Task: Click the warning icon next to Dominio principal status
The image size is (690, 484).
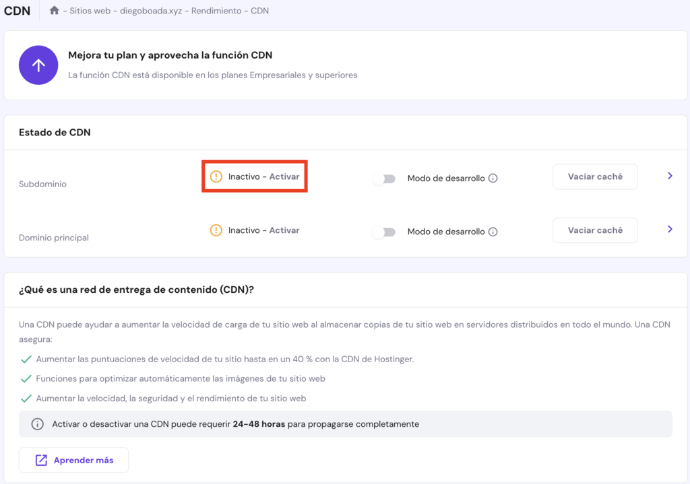Action: pos(216,230)
